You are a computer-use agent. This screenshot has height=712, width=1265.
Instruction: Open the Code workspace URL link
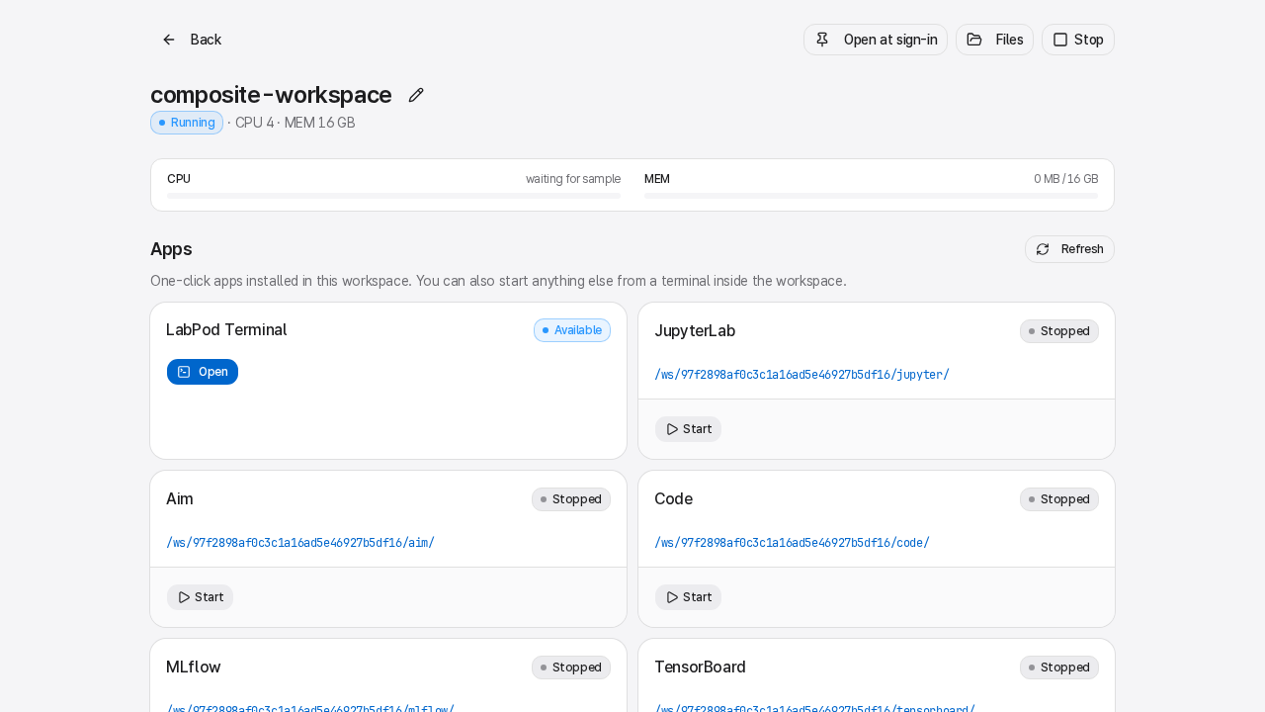coord(792,543)
